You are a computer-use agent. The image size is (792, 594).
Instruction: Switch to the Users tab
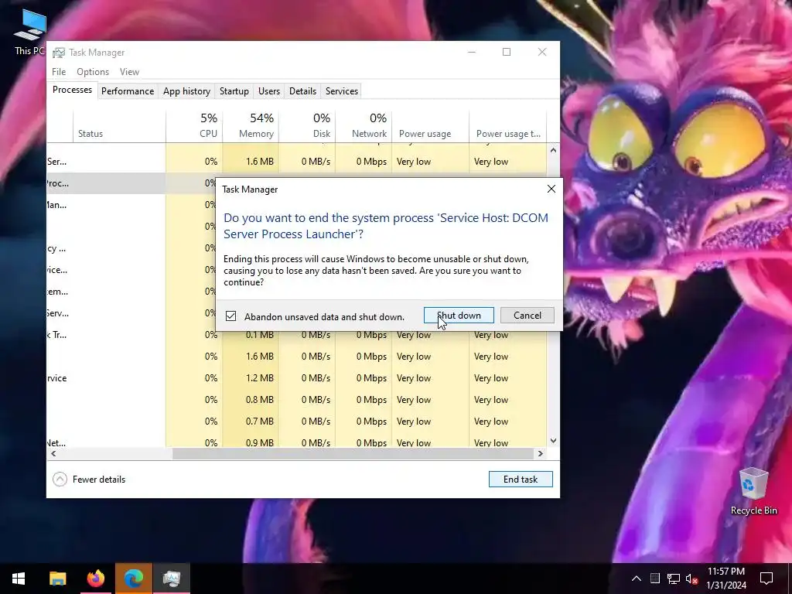pos(268,91)
